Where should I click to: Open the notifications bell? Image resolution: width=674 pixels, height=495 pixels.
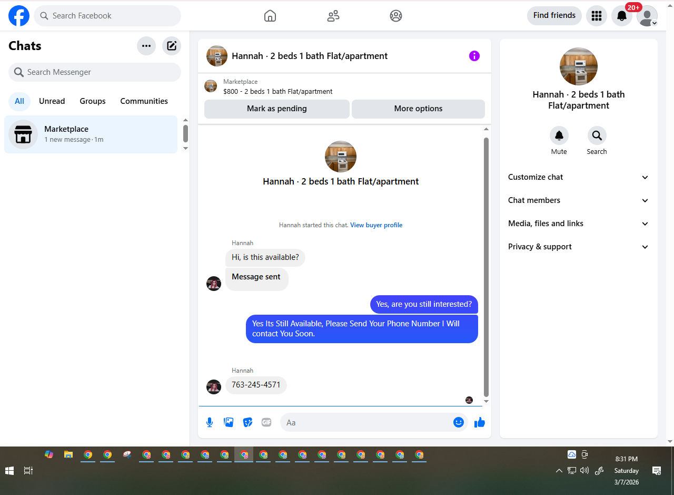(x=622, y=16)
